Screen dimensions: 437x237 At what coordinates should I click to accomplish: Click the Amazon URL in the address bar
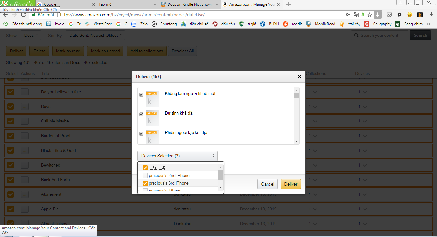click(132, 15)
